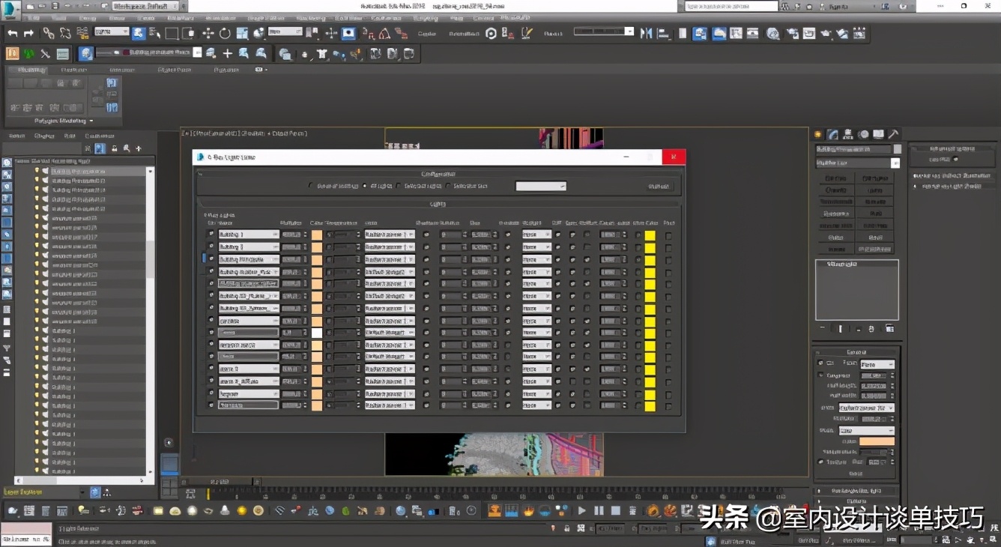Toggle the Shadows checkbox in first light row

[426, 235]
